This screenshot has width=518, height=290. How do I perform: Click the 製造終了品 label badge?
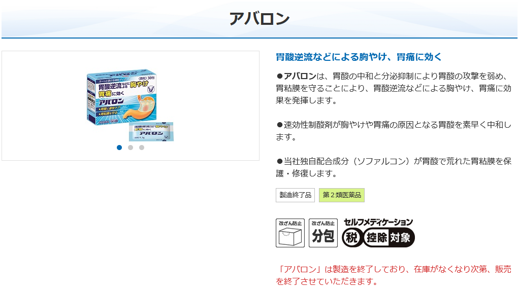[296, 195]
